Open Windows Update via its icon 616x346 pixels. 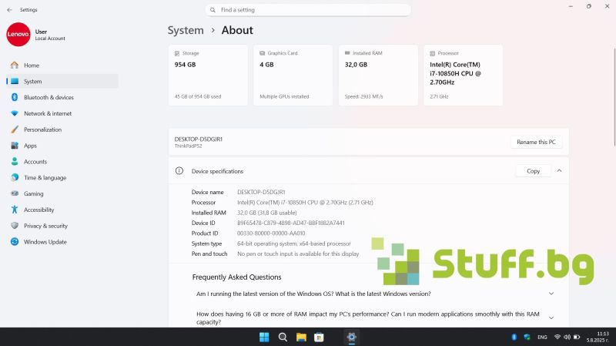point(14,242)
